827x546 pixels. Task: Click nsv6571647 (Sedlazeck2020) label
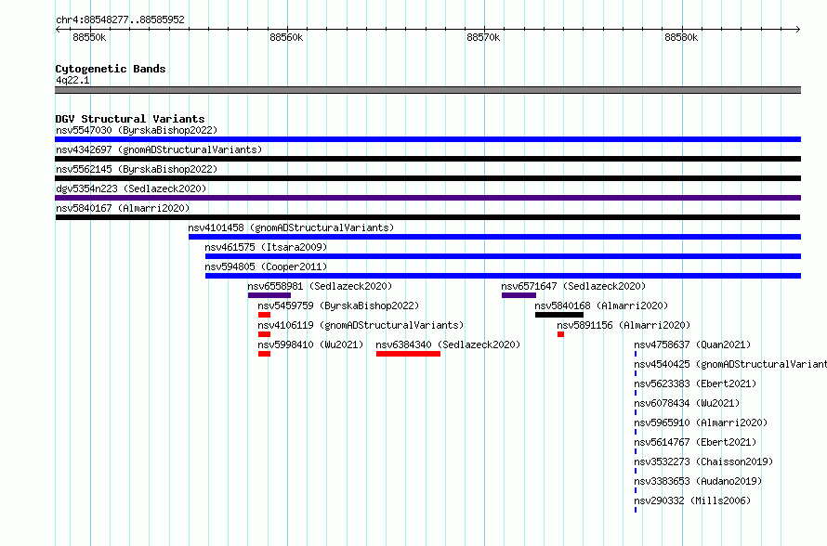tap(573, 286)
